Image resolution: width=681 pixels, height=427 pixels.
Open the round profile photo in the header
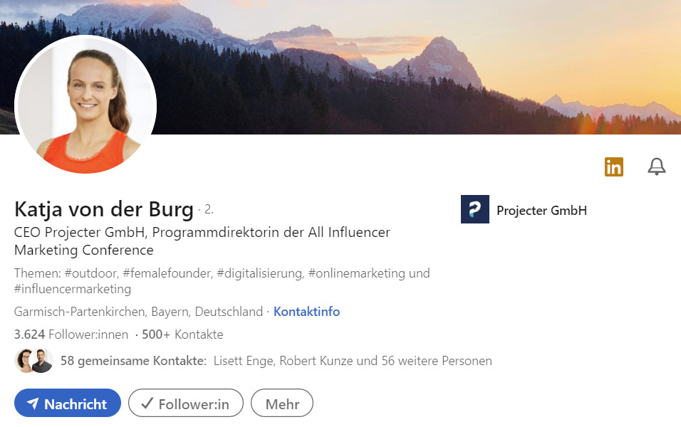85,105
